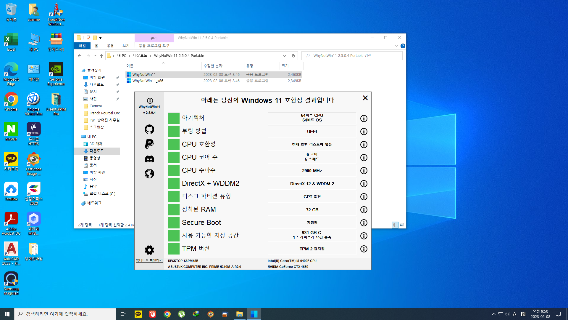Open the 홈 ribbon tab
This screenshot has height=320, width=568.
[96, 46]
